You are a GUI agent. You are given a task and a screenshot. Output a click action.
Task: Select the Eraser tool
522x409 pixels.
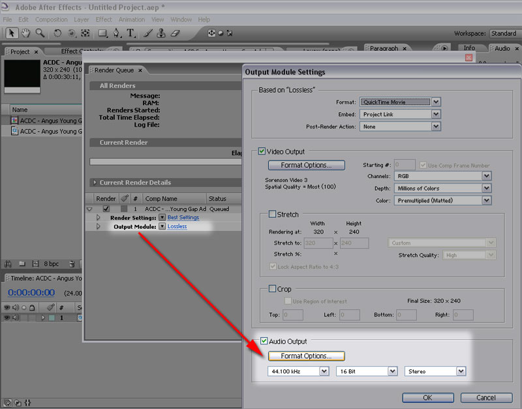tap(175, 33)
